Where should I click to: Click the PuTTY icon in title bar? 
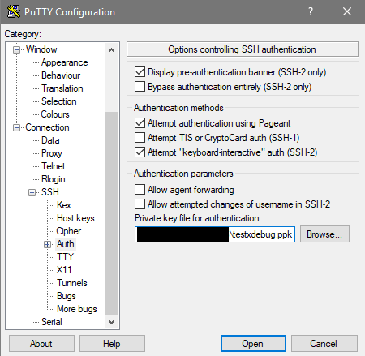[x=14, y=11]
